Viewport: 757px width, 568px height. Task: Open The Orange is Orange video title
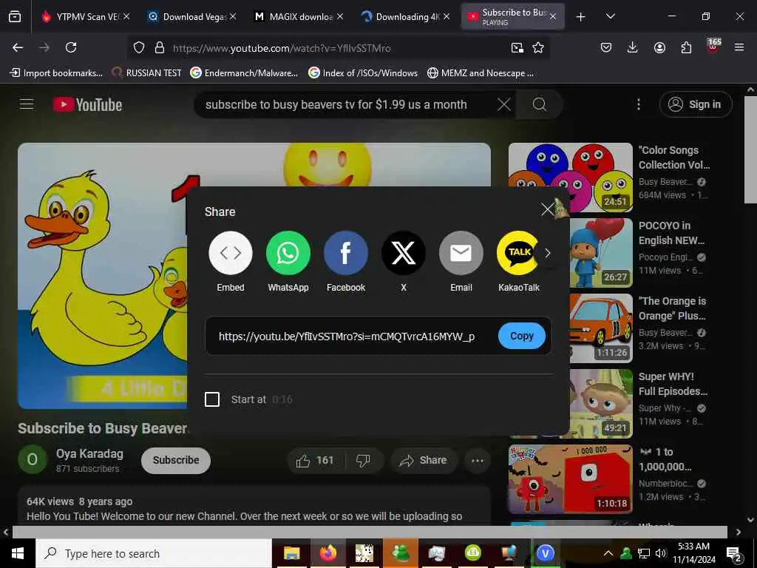click(673, 308)
